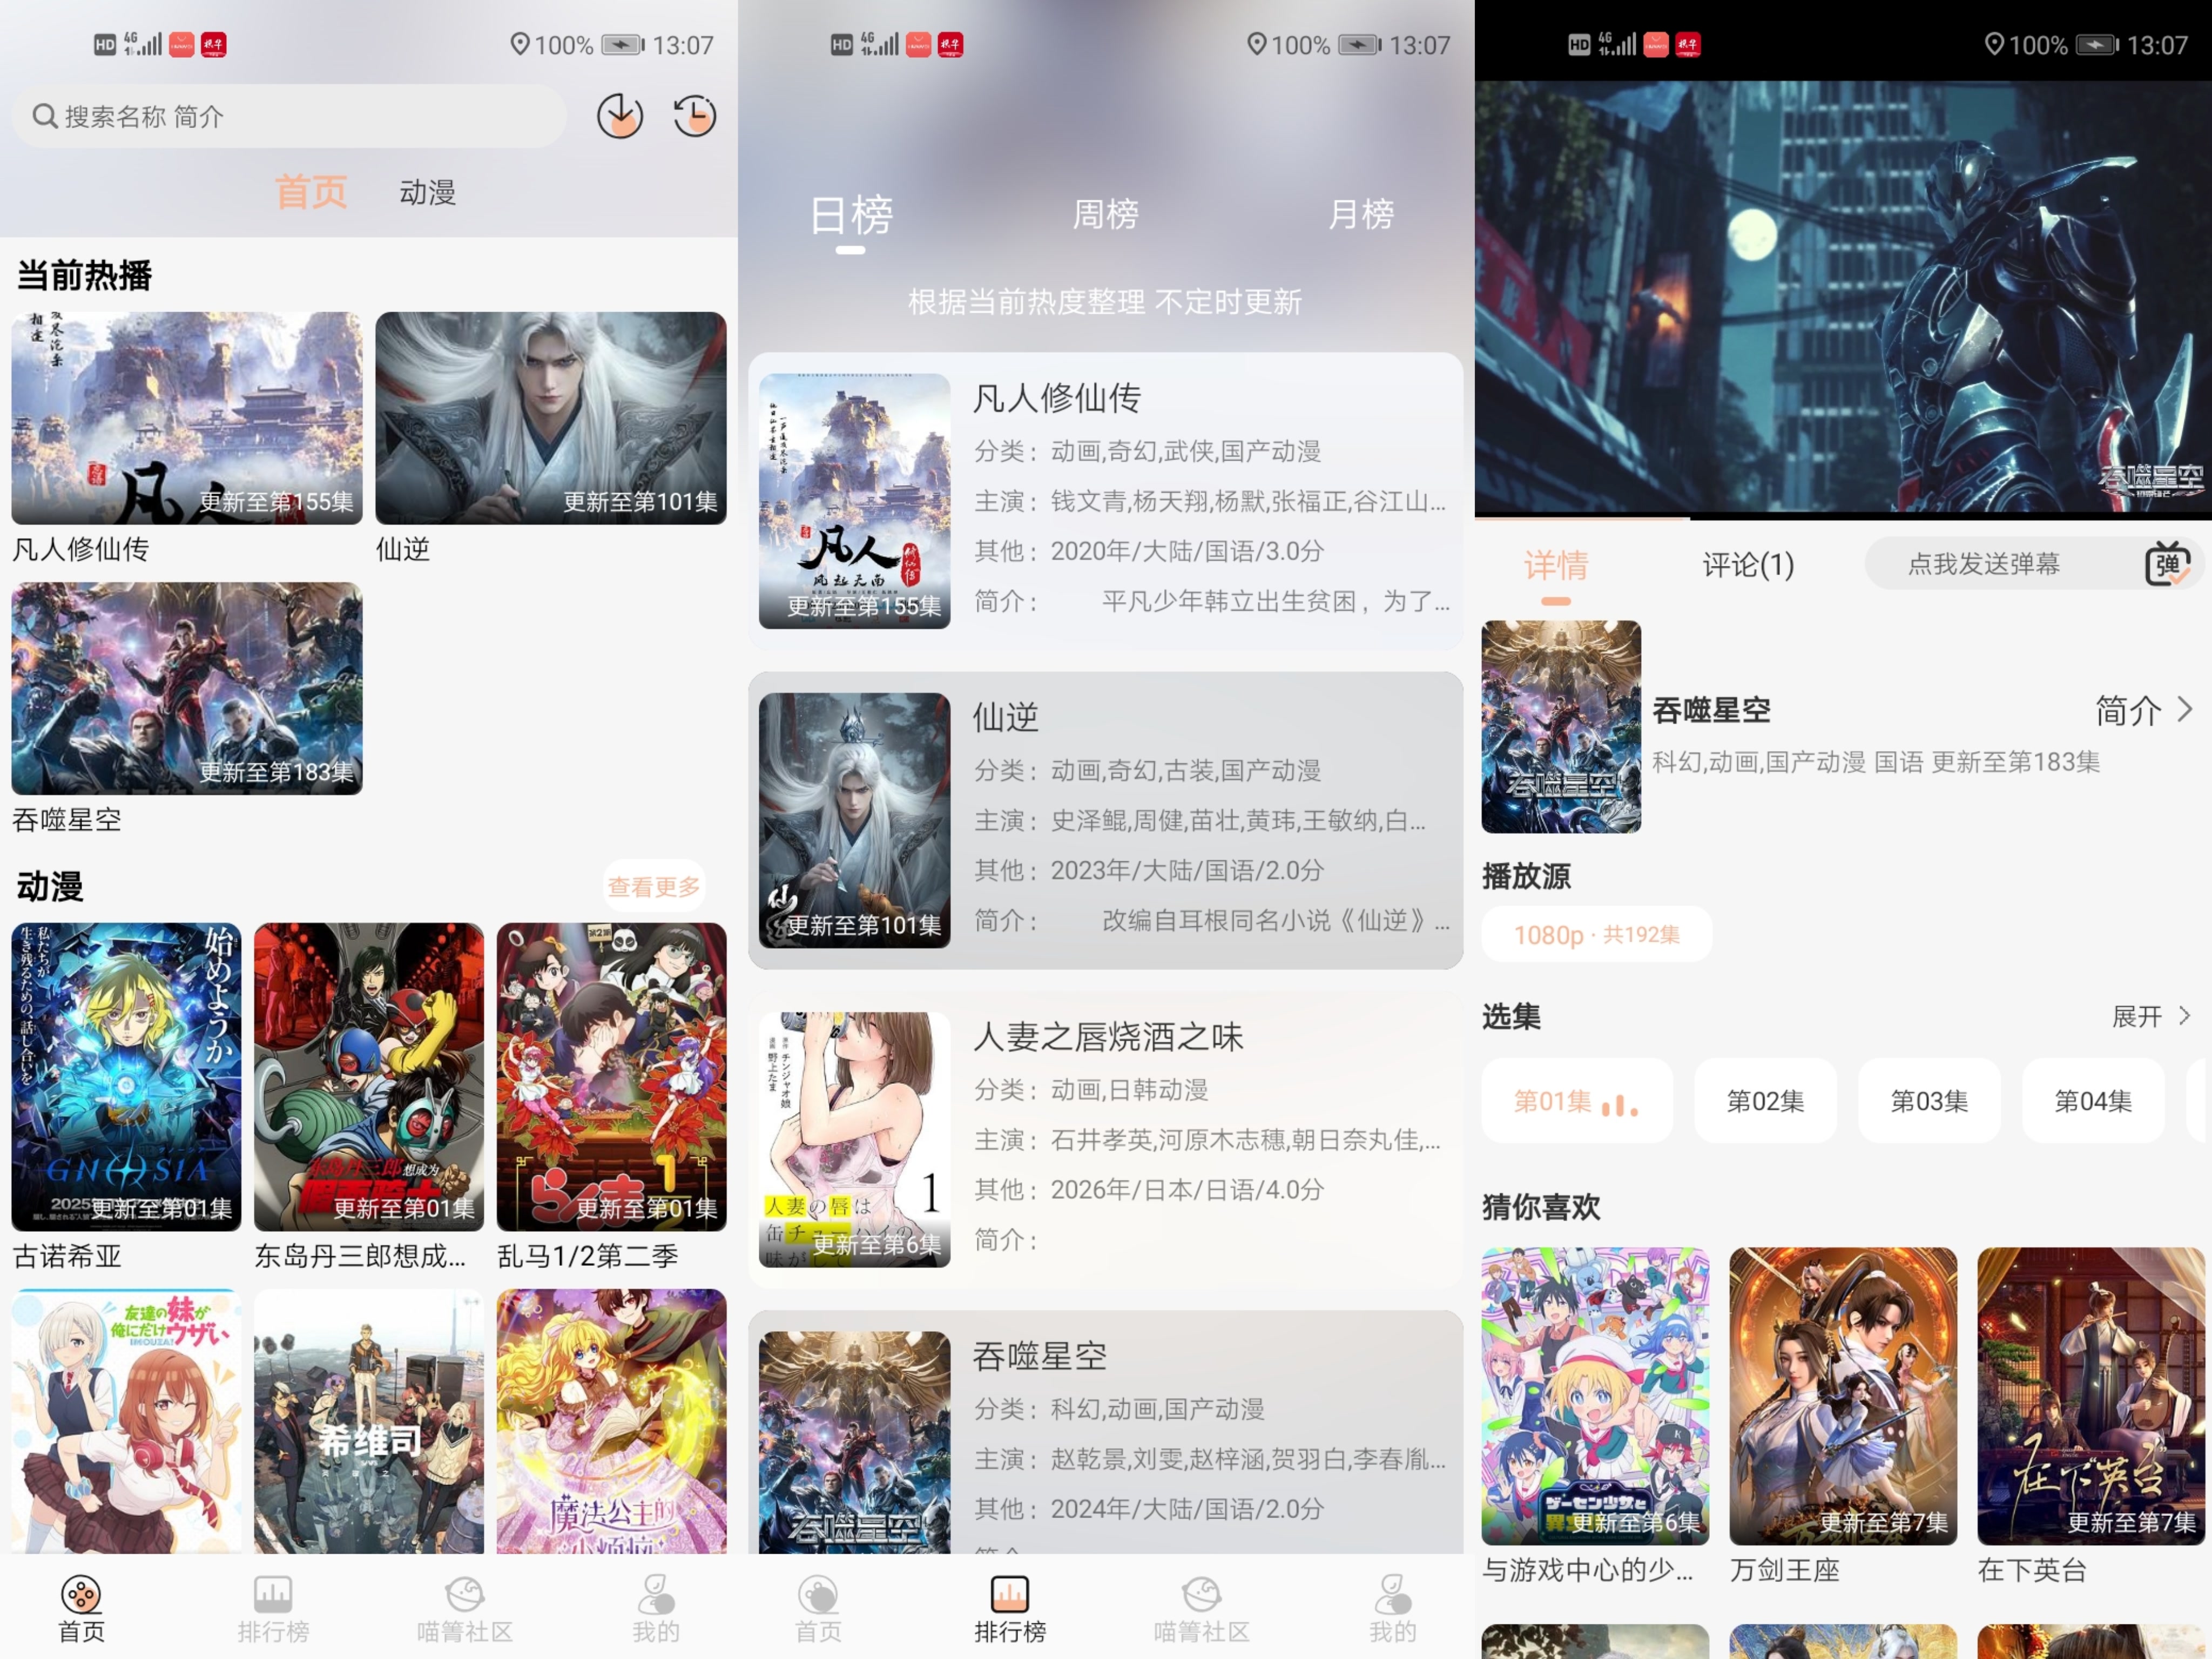2212x1659 pixels.
Task: Open 查看更多 in 动漫 section
Action: pos(654,887)
